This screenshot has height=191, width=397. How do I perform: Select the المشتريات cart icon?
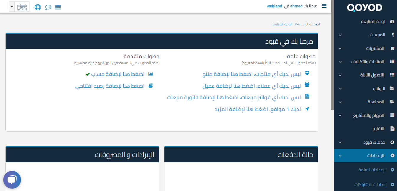(x=392, y=48)
